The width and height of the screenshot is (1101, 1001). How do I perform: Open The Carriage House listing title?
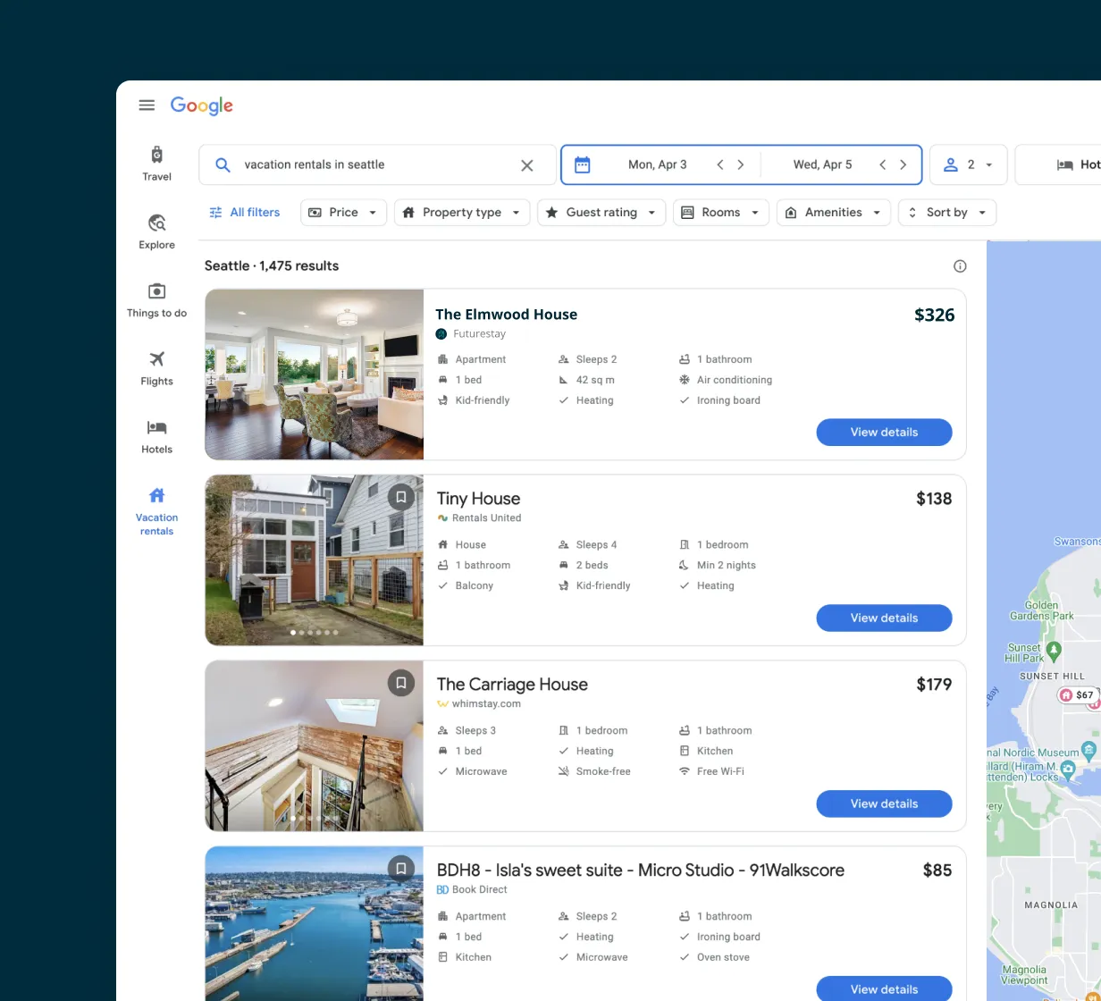[x=512, y=685]
